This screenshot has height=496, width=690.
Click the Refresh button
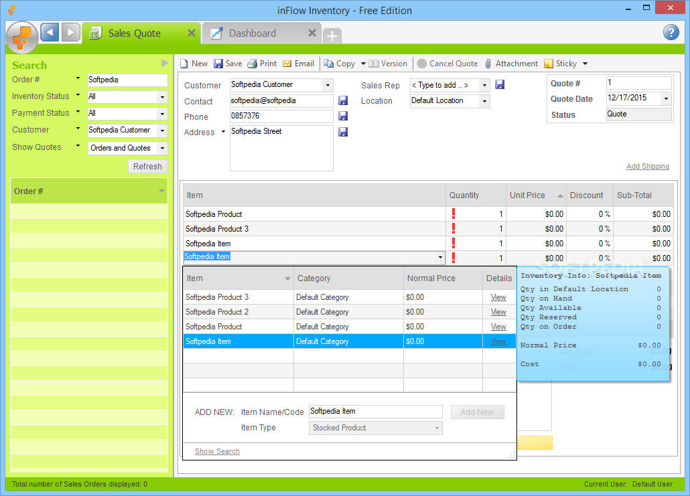click(148, 166)
